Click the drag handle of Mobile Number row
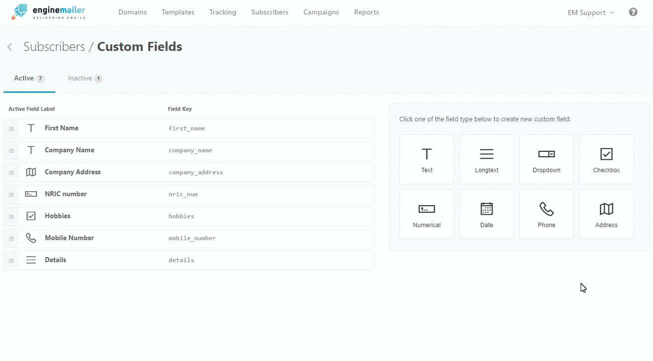 click(x=11, y=239)
